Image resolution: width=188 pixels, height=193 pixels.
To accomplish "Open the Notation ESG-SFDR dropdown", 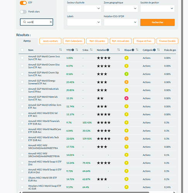I will pos(121,22).
